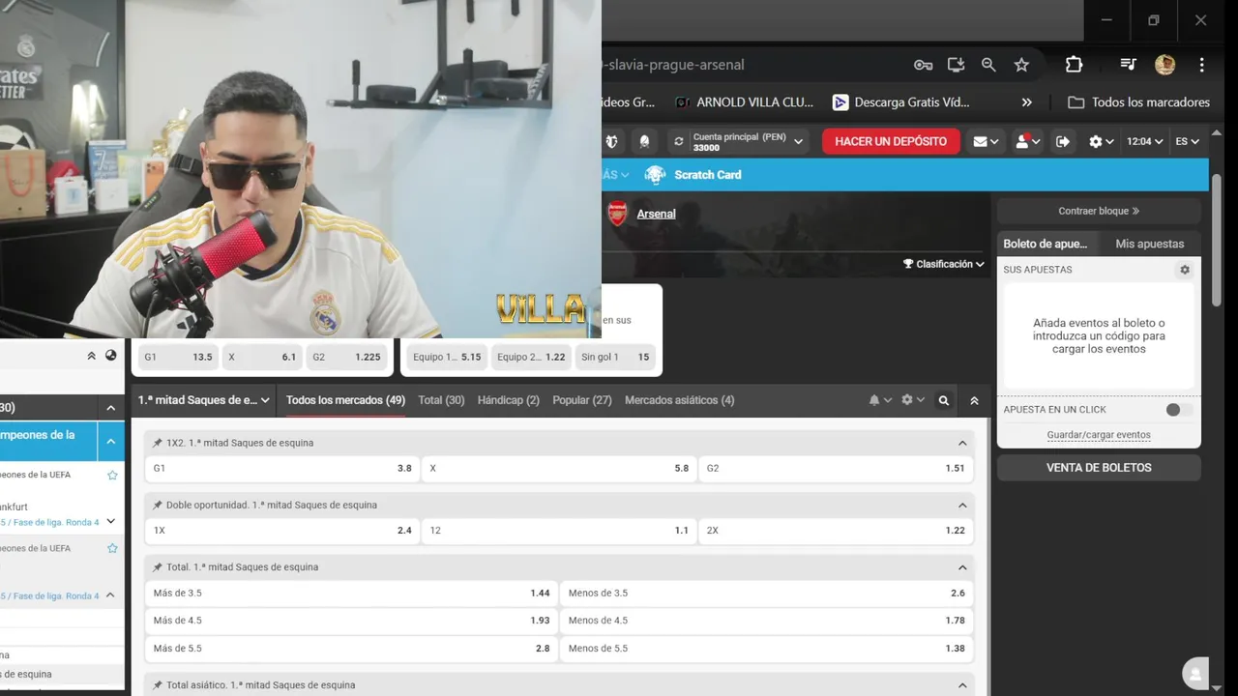Collapse the Doble oportunidad section
Viewport: 1238px width, 696px height.
pos(962,505)
